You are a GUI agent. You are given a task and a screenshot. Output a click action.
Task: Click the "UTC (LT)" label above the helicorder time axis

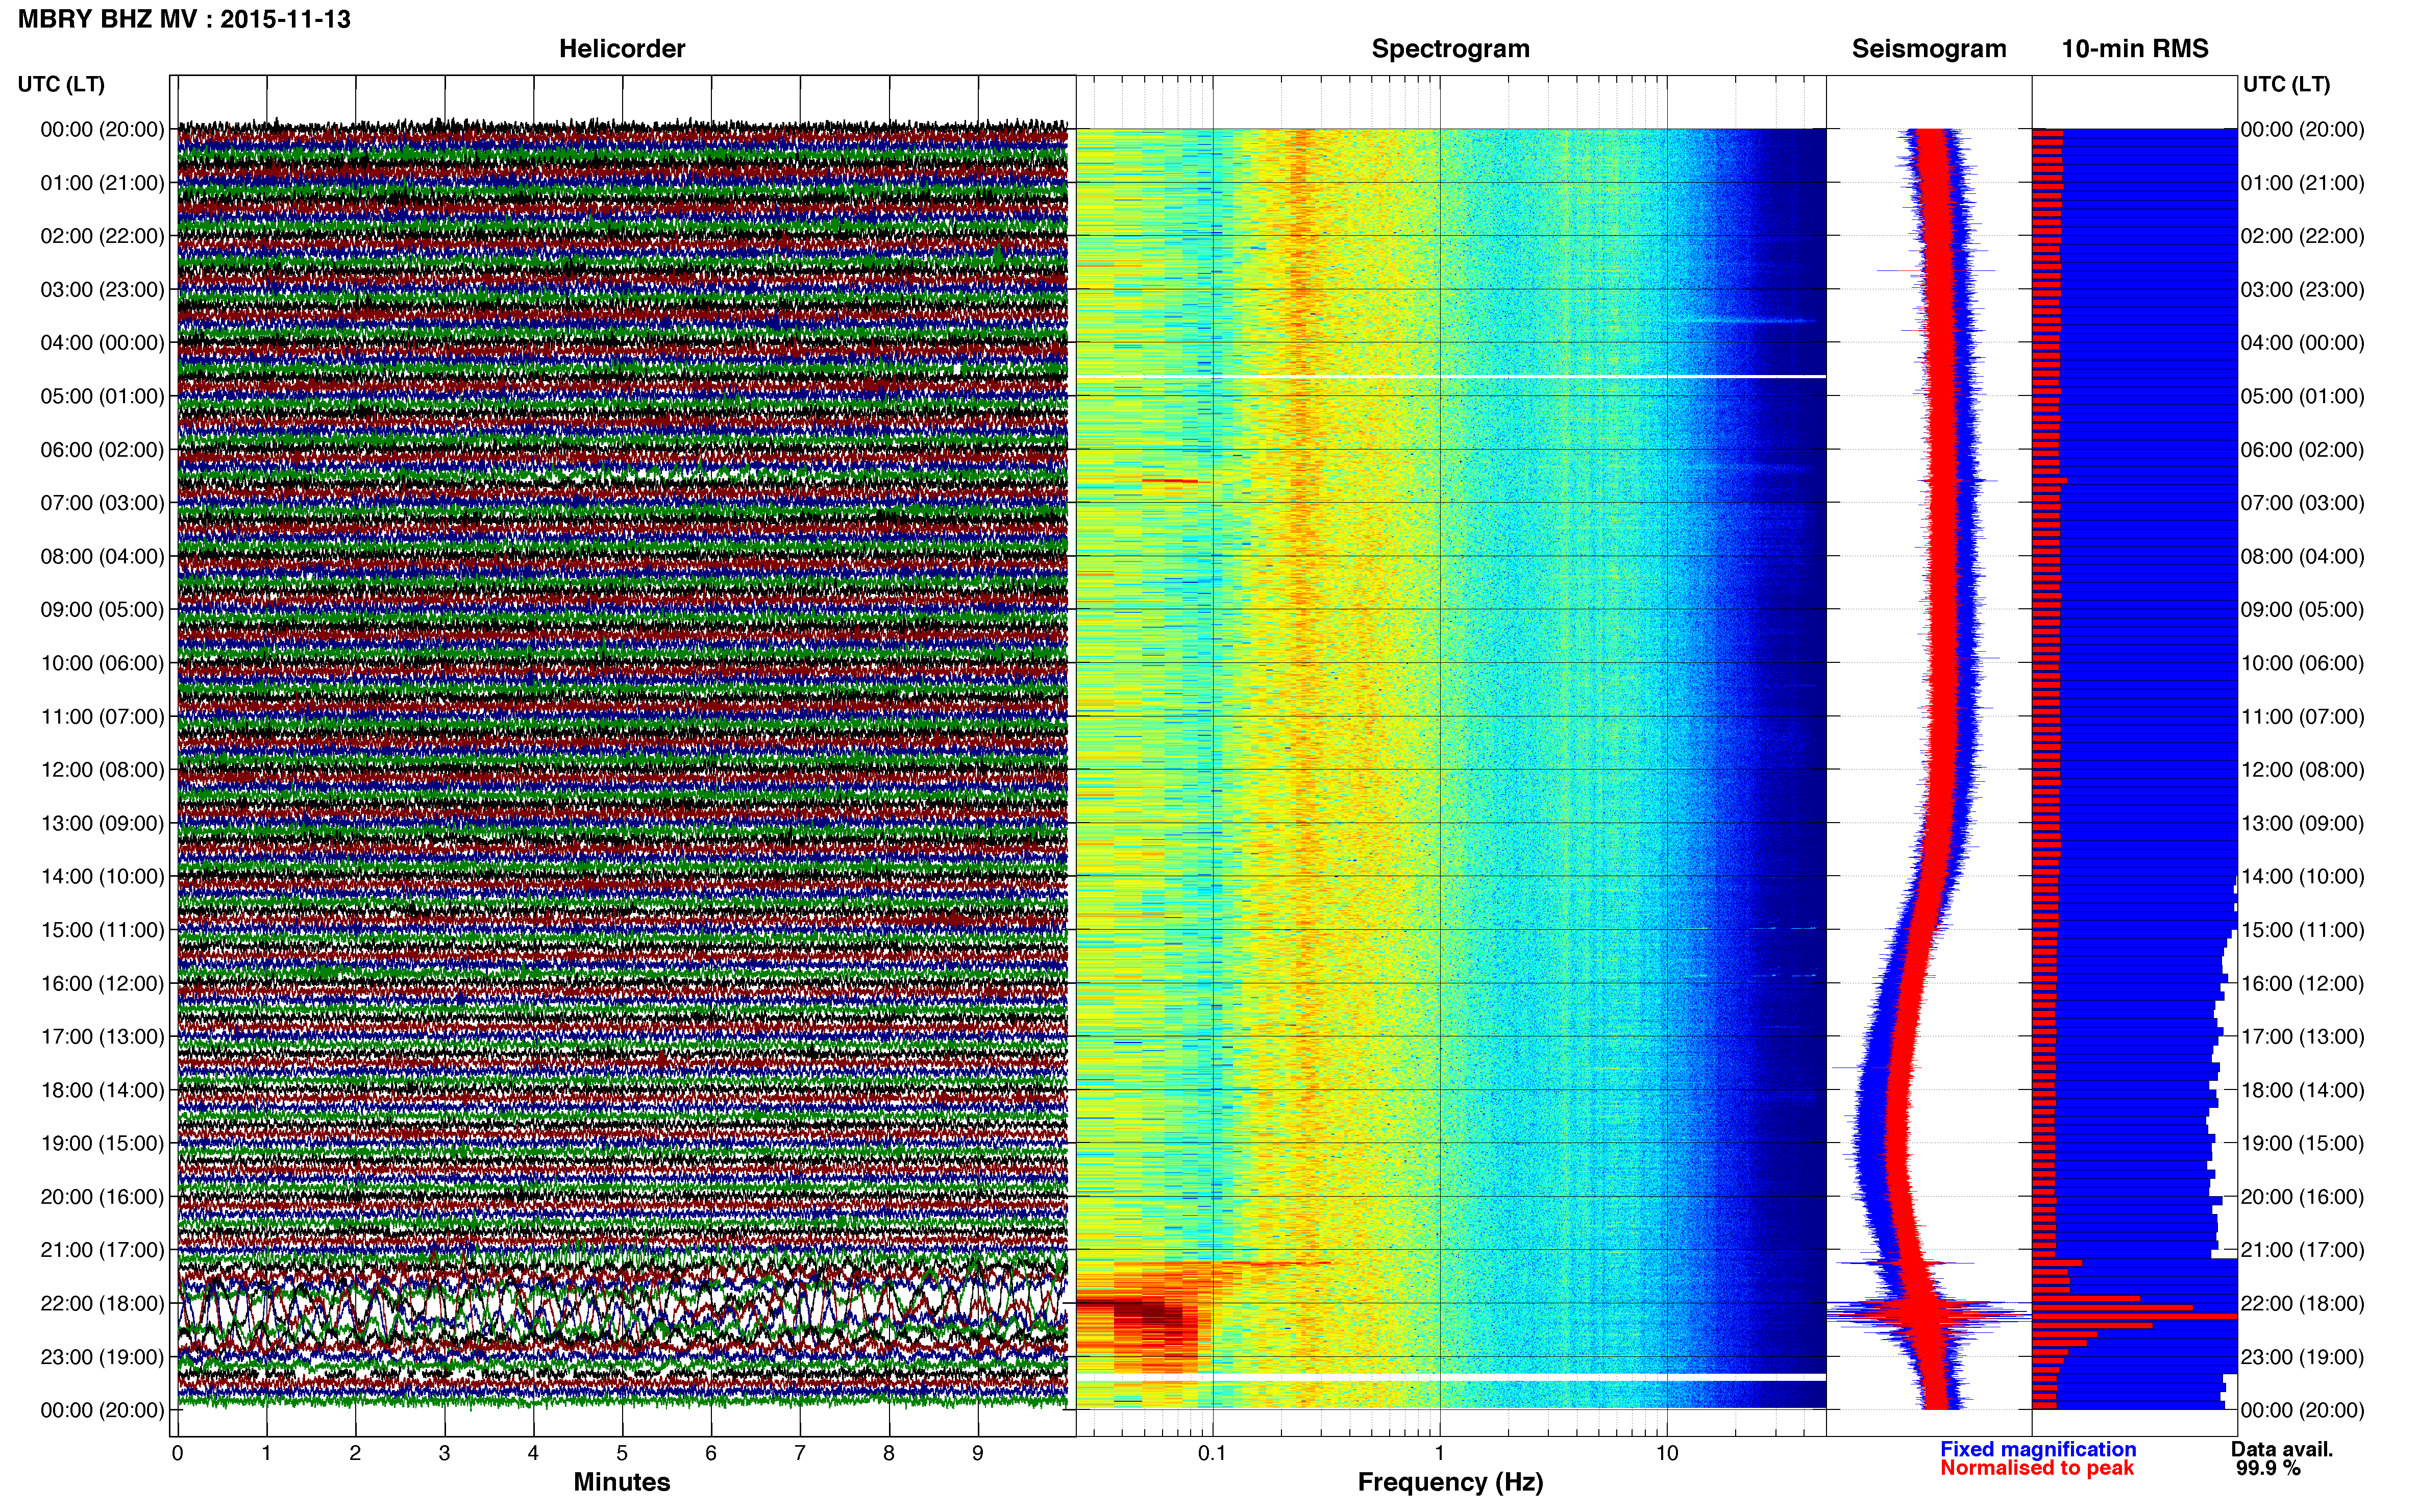(x=61, y=84)
